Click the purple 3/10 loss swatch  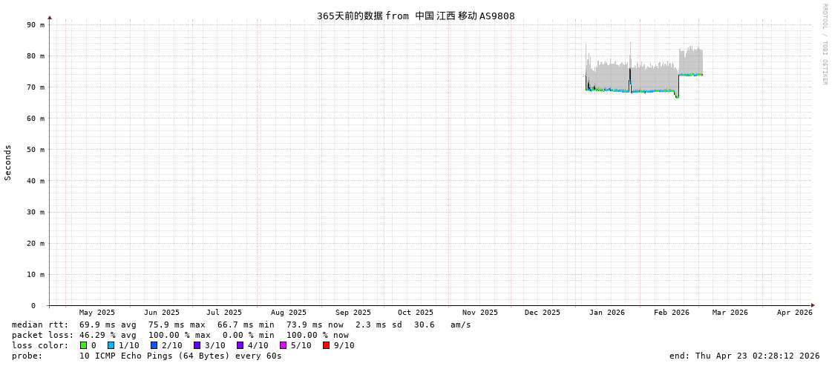197,345
